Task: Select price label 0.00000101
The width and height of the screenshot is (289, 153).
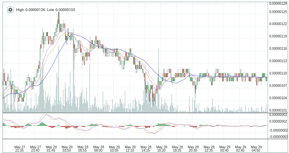Action: coord(278,110)
